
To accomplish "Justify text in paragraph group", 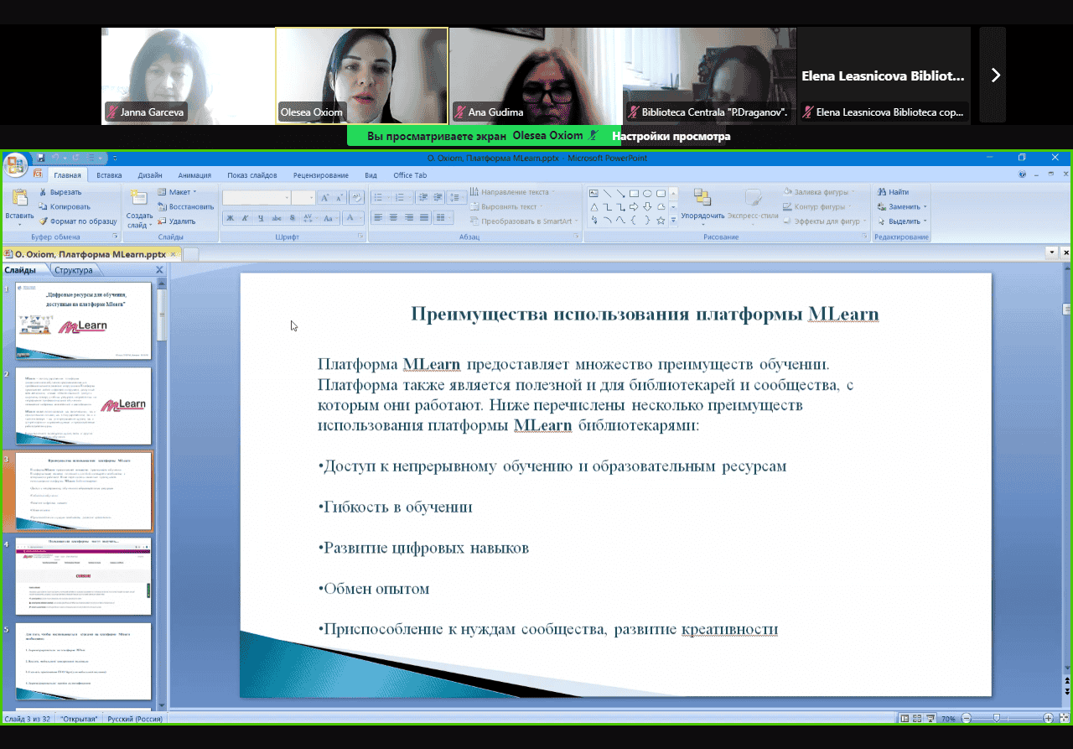I will 424,218.
